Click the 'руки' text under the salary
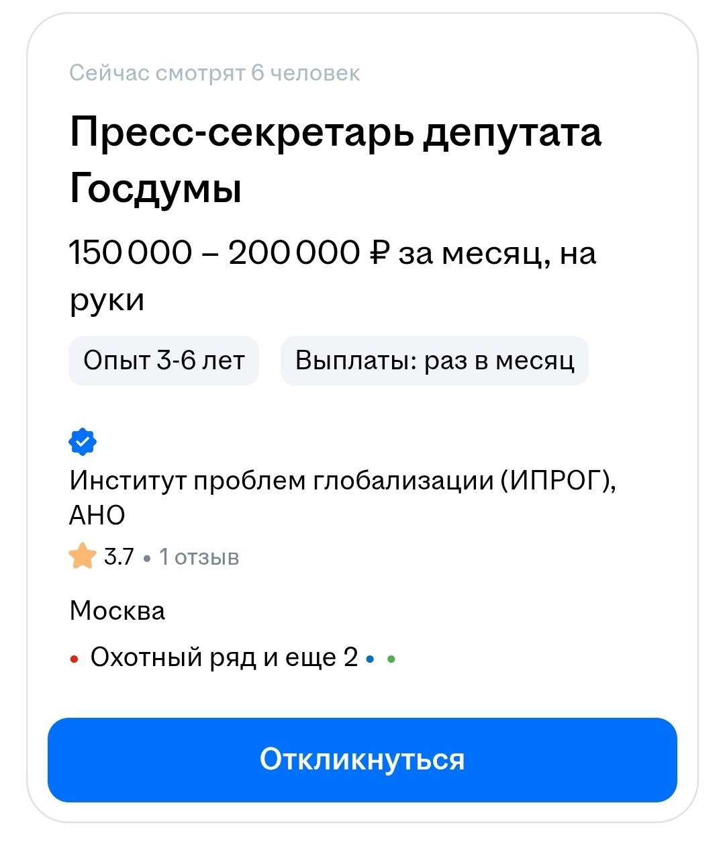725x842 pixels. (x=107, y=299)
